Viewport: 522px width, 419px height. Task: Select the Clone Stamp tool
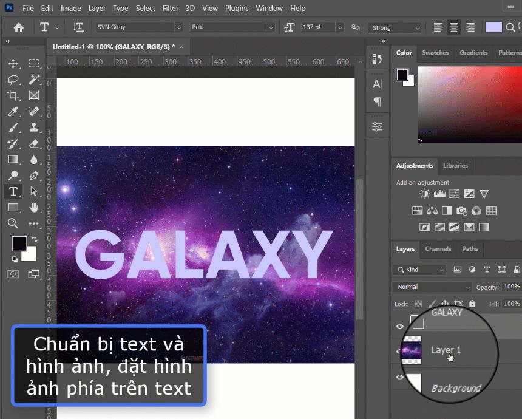coord(33,128)
